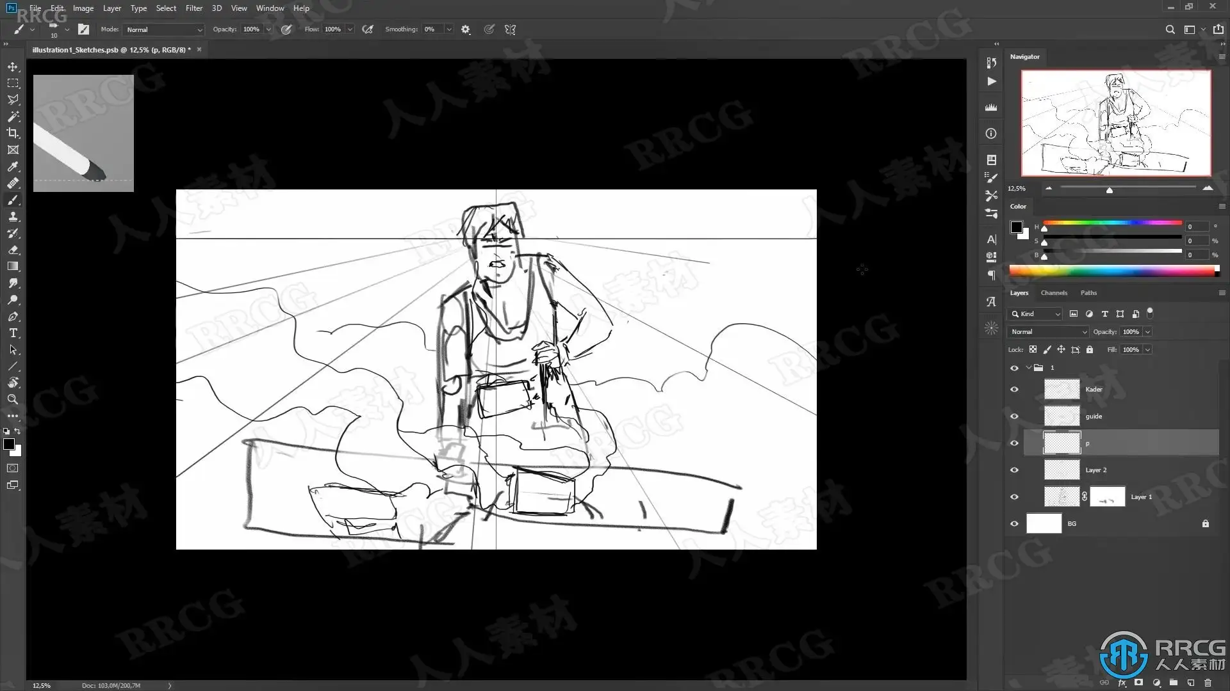Open the brush blending Mode dropdown
1230x691 pixels.
coord(164,29)
